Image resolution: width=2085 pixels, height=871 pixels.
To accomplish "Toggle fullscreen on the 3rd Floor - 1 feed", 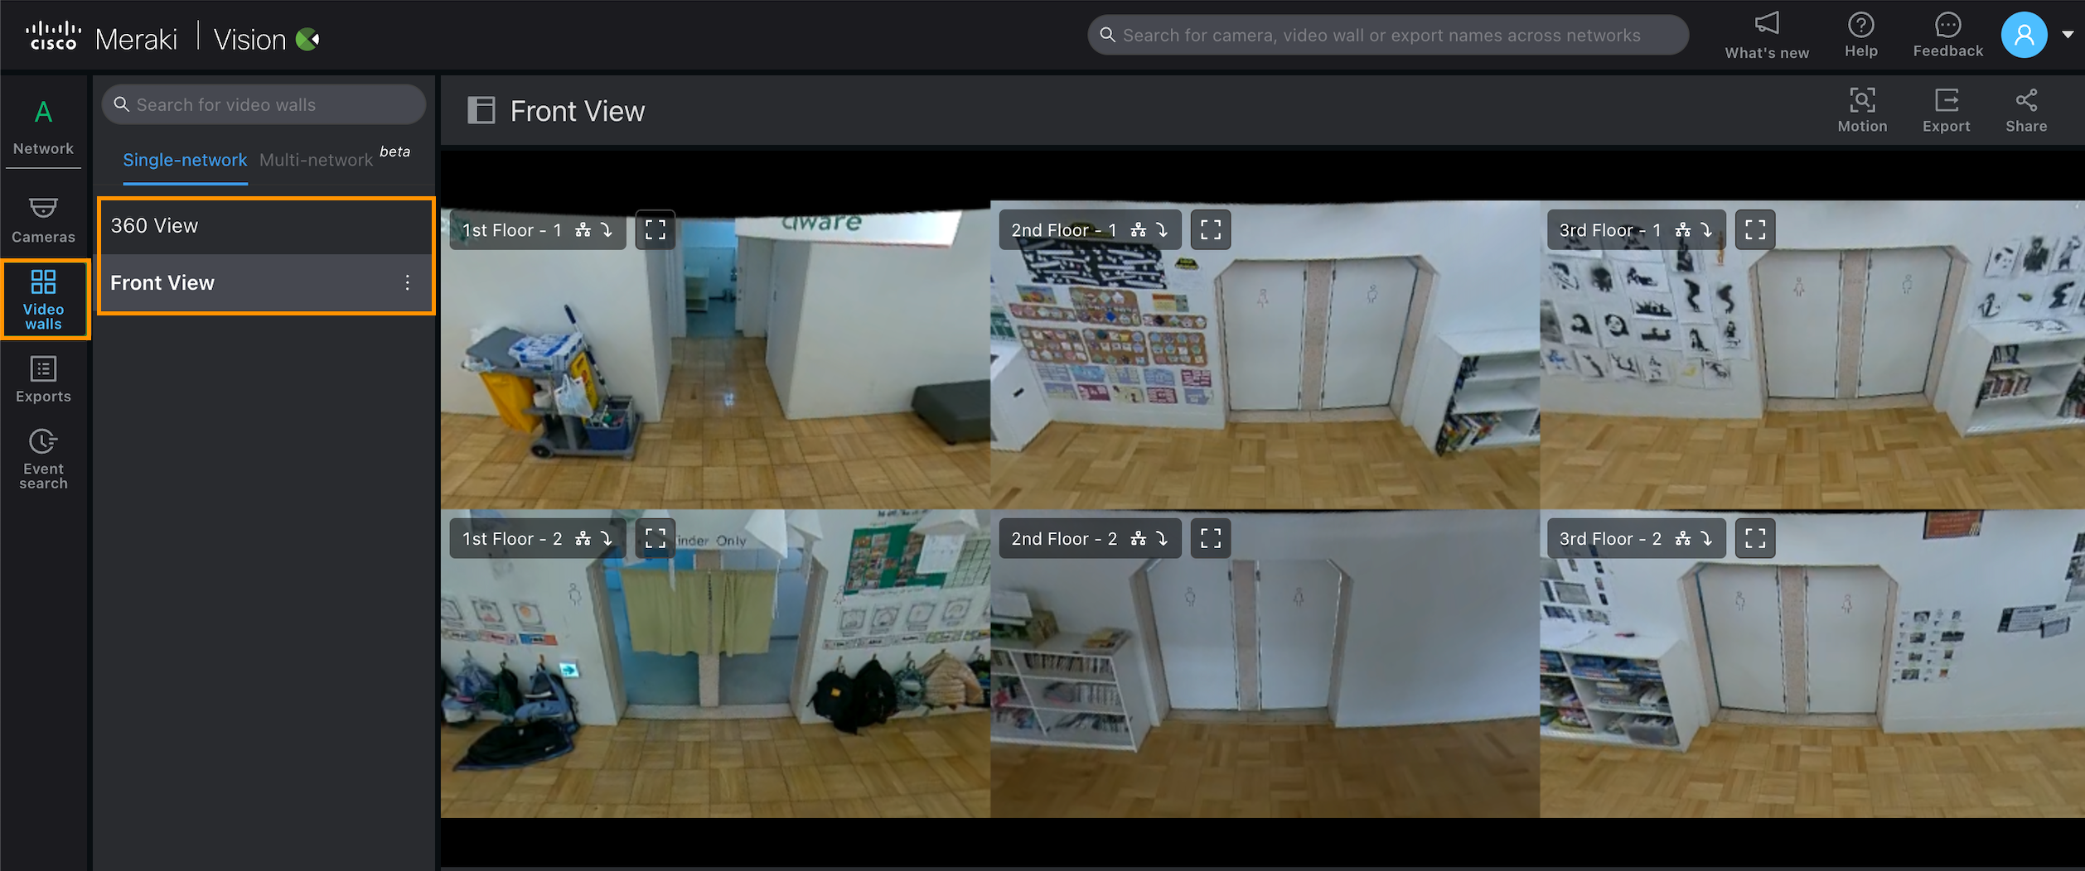I will coord(1754,229).
